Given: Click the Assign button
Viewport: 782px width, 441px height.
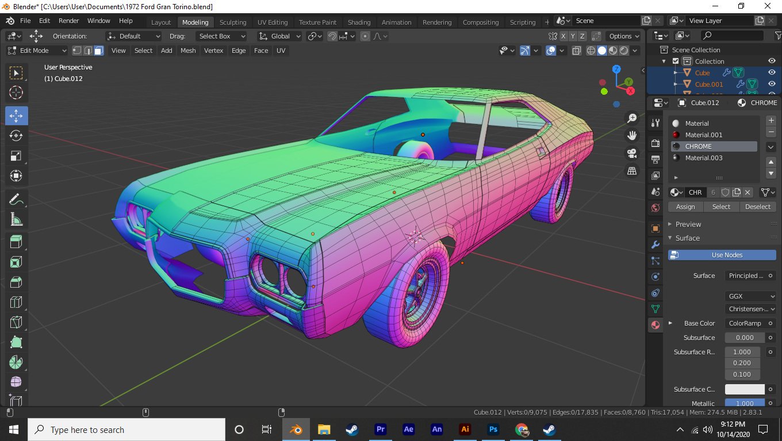Looking at the screenshot, I should coord(685,207).
